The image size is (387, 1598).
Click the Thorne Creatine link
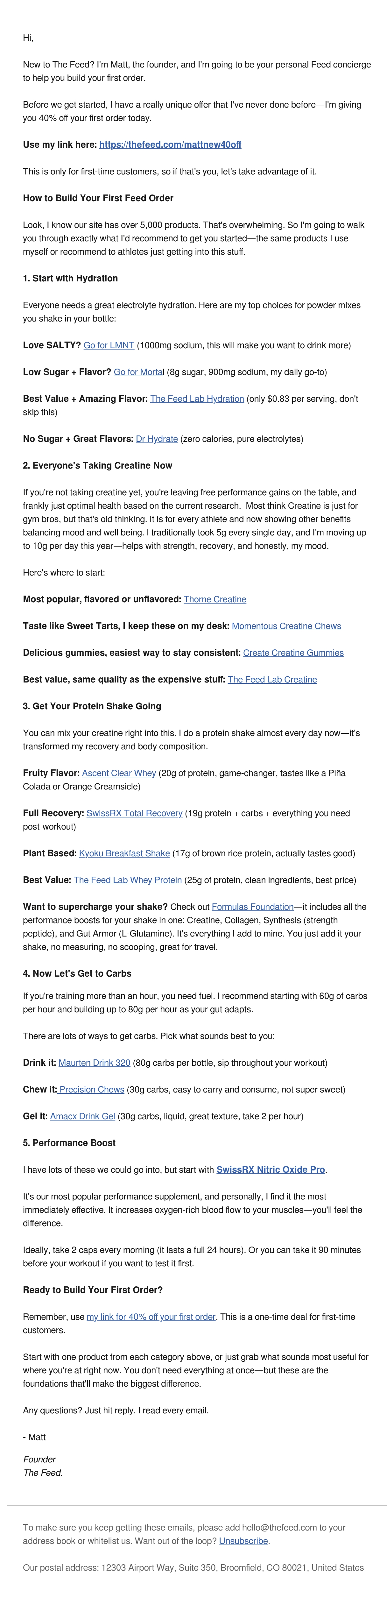pyautogui.click(x=215, y=599)
